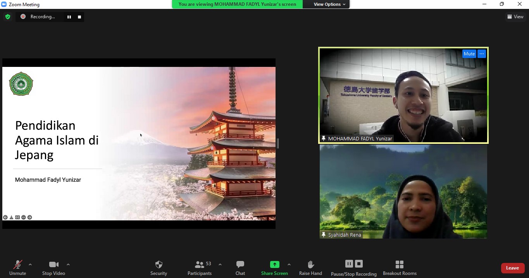Open the Participants panel

[200, 268]
